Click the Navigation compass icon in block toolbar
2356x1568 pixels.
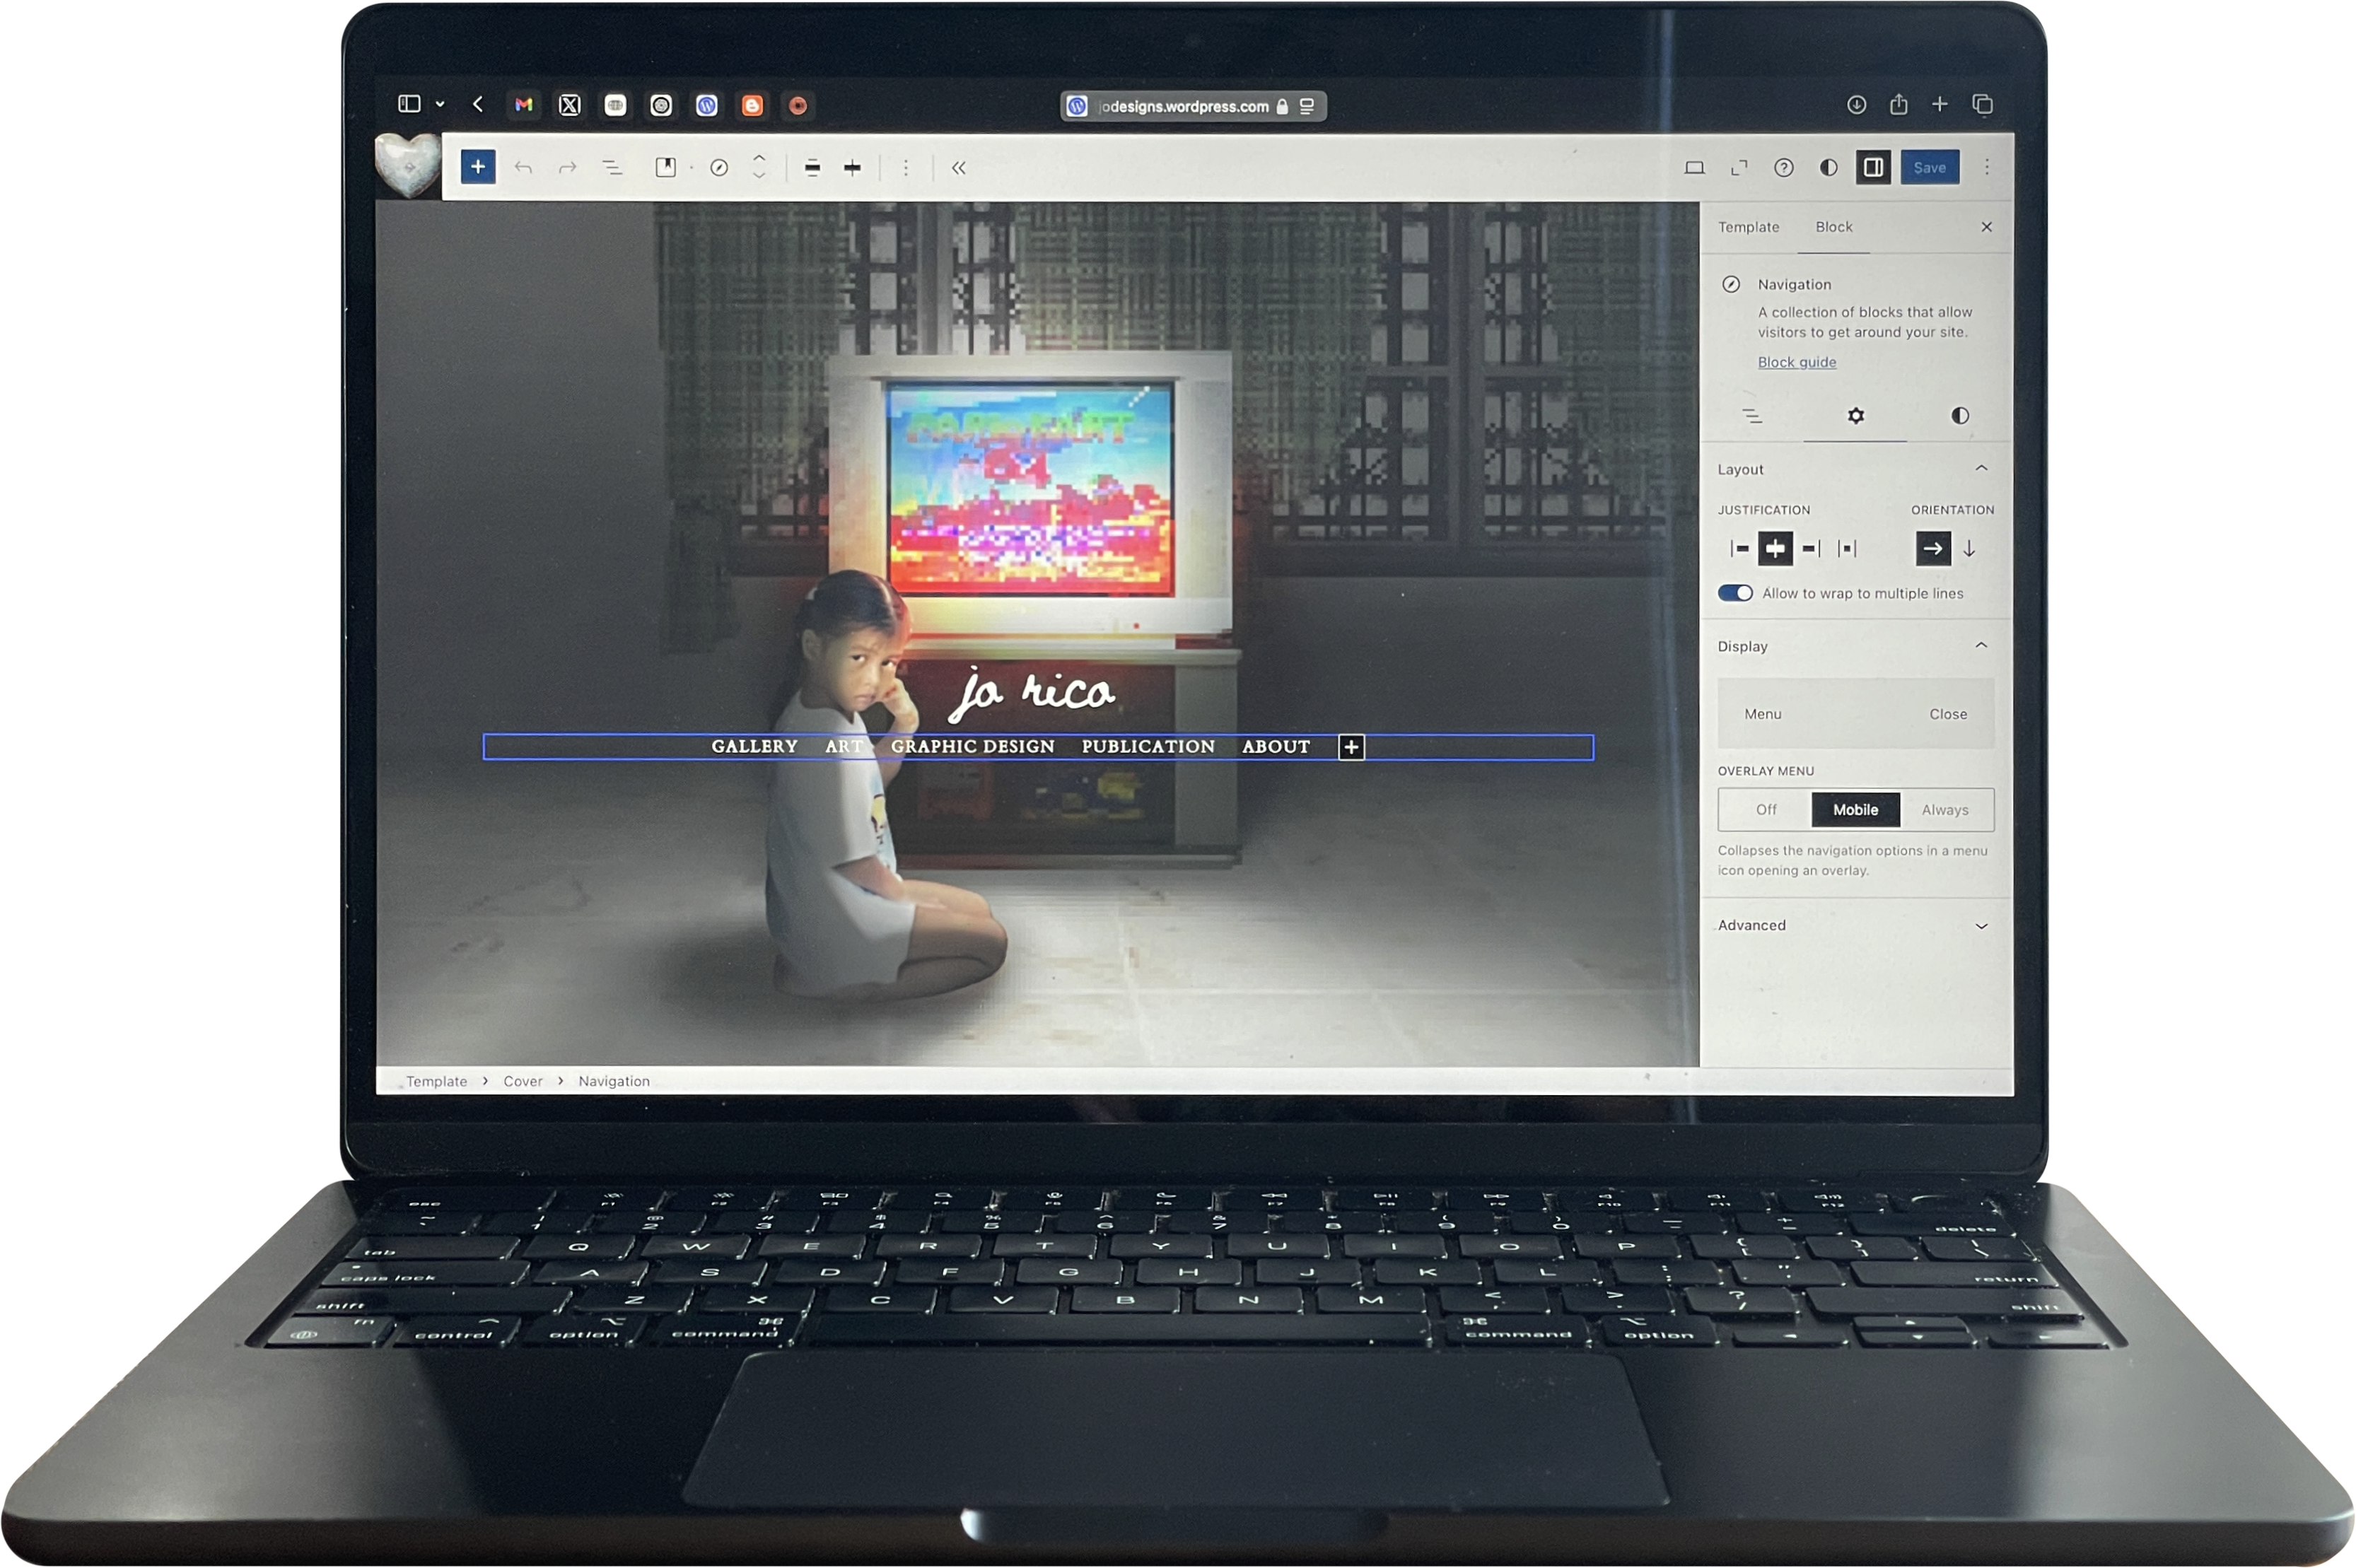pyautogui.click(x=719, y=168)
